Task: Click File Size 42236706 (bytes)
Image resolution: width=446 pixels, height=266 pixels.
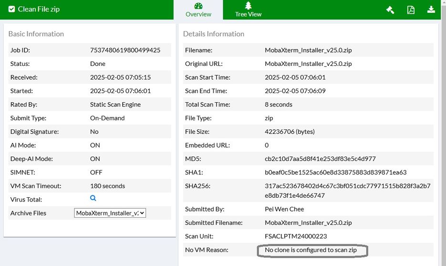Action: tap(290, 132)
